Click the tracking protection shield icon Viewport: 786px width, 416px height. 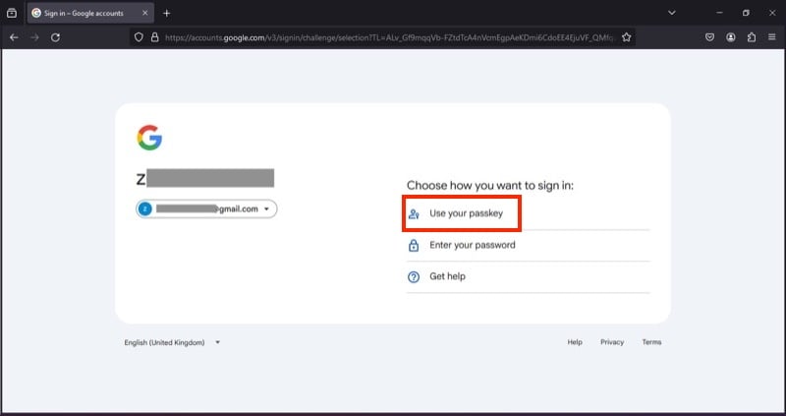point(139,37)
